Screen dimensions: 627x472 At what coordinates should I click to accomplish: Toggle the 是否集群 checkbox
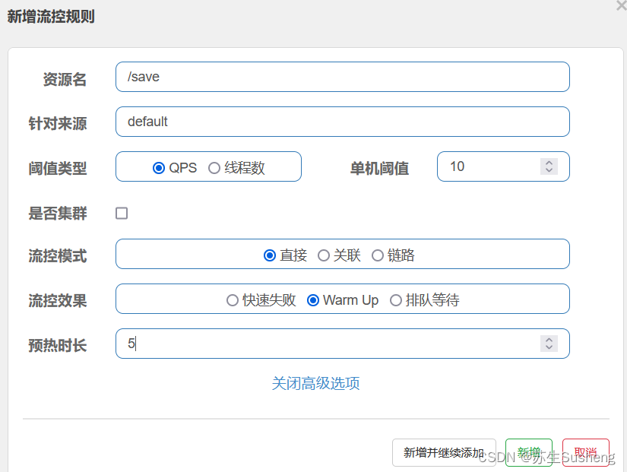(122, 214)
